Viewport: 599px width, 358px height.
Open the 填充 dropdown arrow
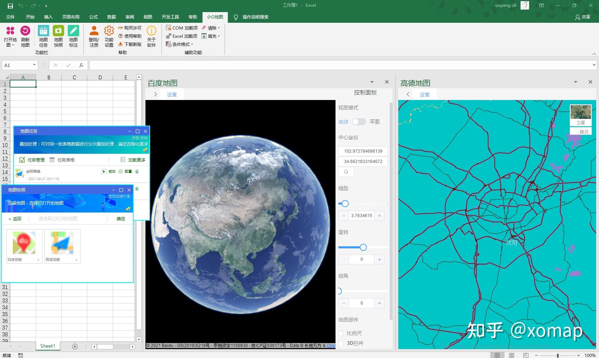(x=219, y=36)
